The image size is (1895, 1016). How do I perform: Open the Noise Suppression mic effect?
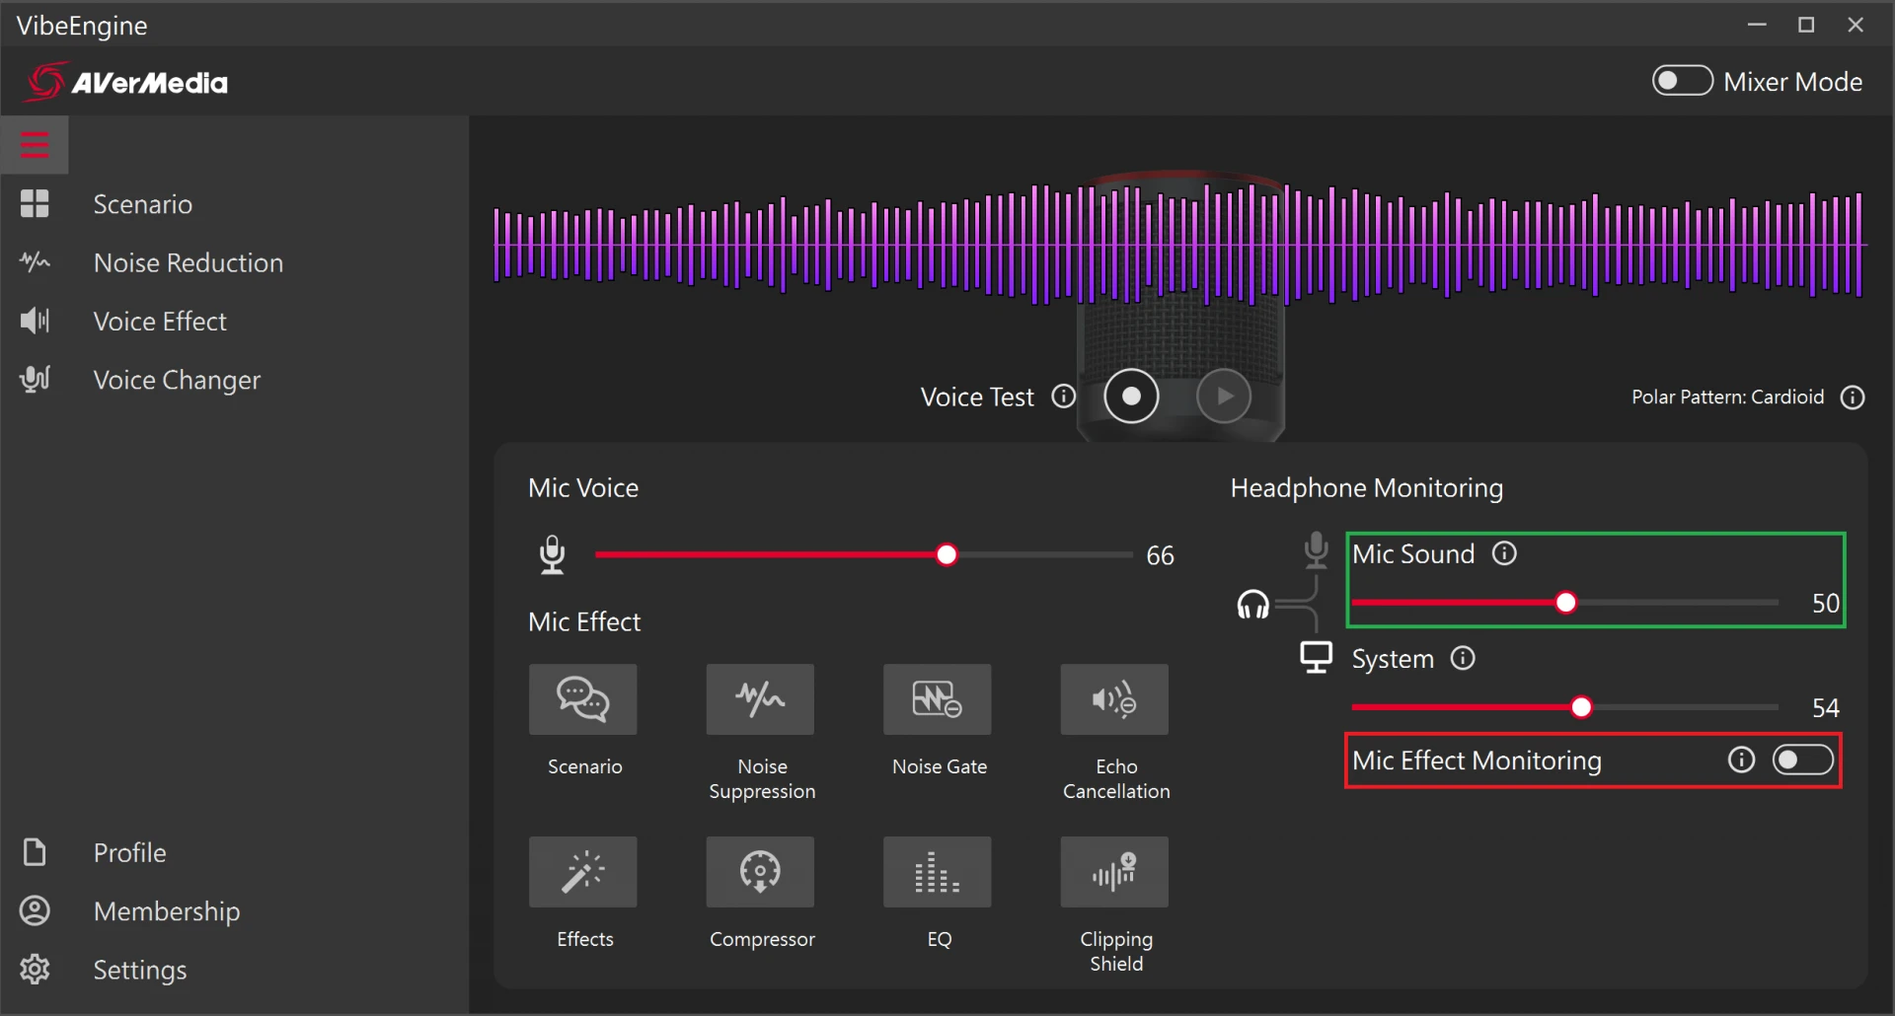click(760, 699)
